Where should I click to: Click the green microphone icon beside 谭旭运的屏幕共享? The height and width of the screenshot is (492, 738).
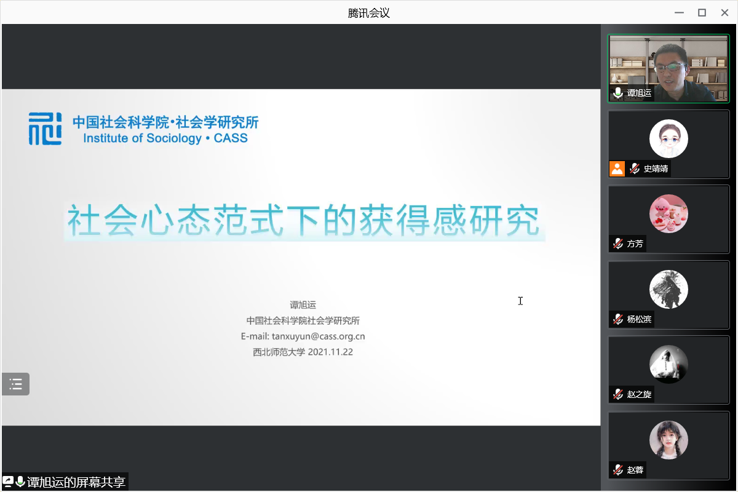pos(20,482)
